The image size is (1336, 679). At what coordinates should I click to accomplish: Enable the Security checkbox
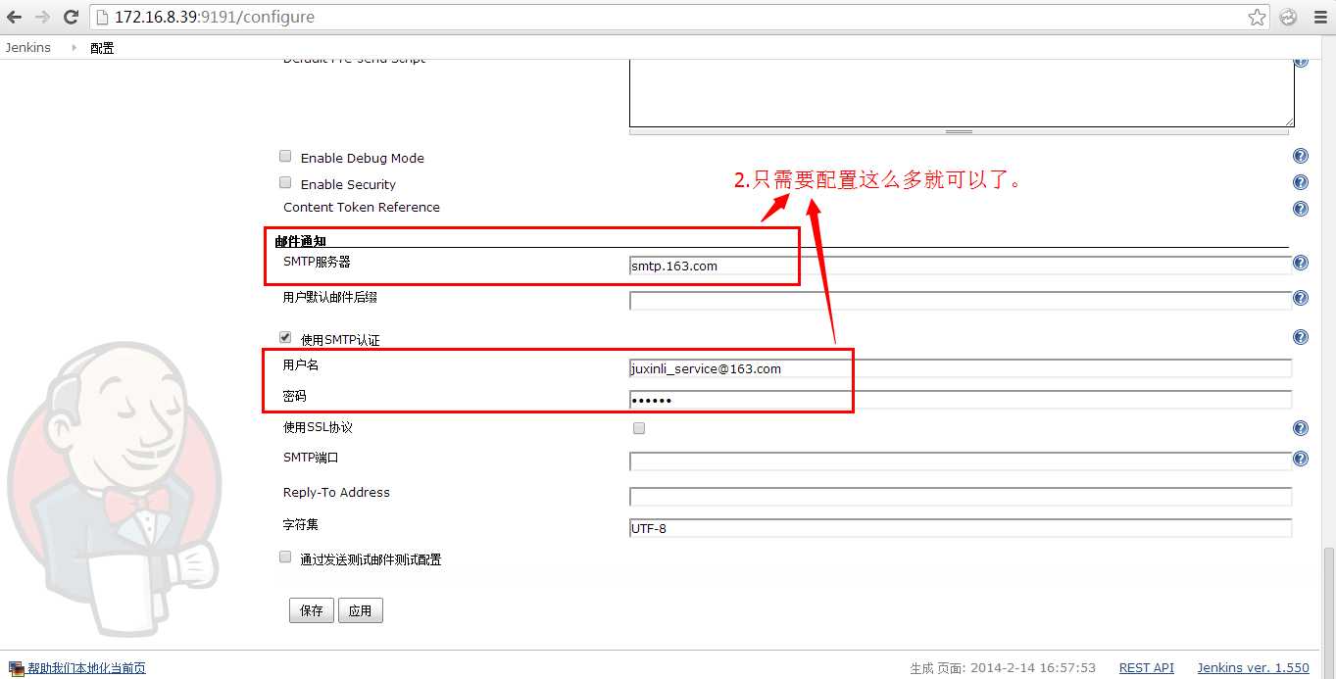[285, 182]
